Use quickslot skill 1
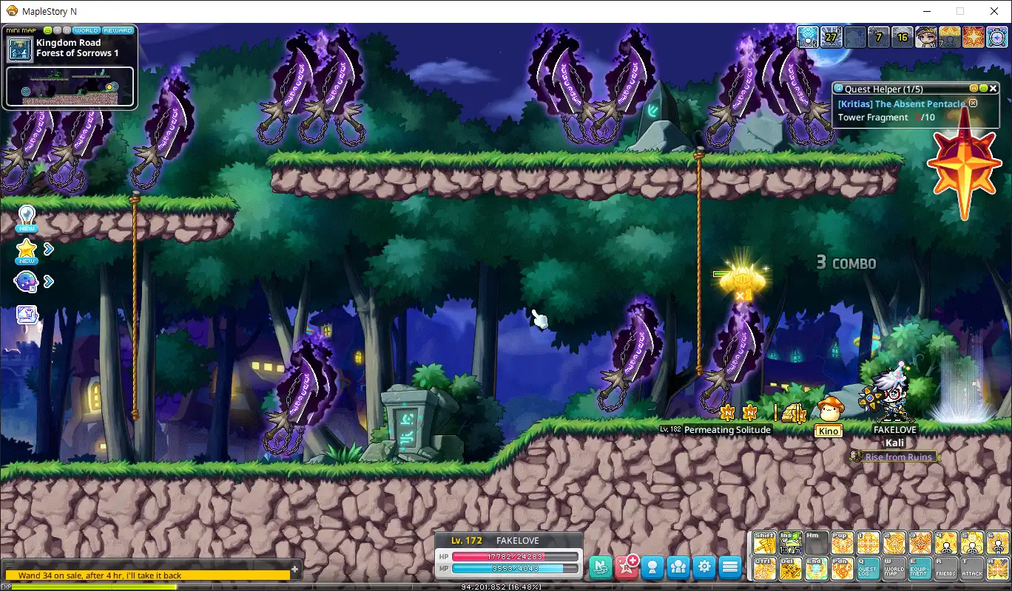This screenshot has width=1012, height=591. pos(868,543)
